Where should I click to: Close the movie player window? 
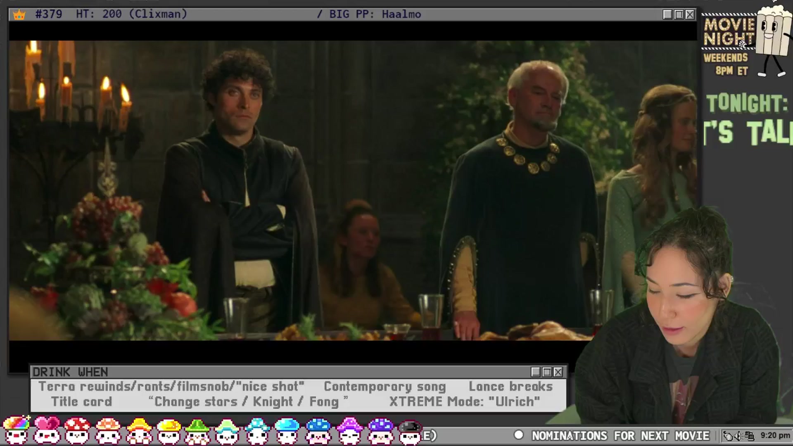tap(690, 14)
